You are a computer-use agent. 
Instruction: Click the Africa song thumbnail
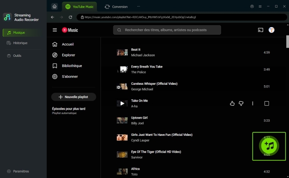pos(122,171)
